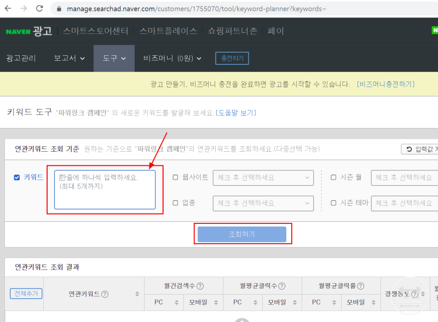
Task: Sort 월평균클릭률 모바일 column
Action: point(373,302)
